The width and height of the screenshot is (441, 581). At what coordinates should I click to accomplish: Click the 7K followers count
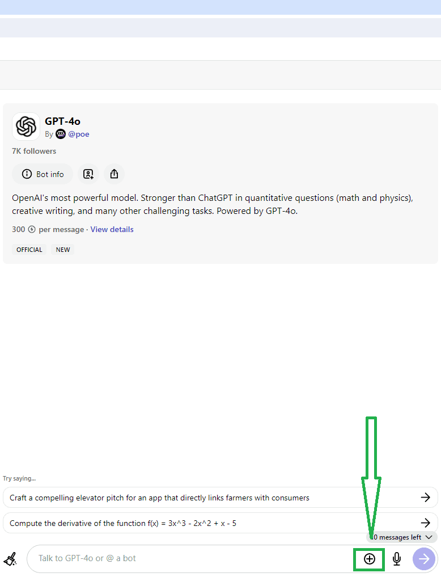pyautogui.click(x=34, y=151)
